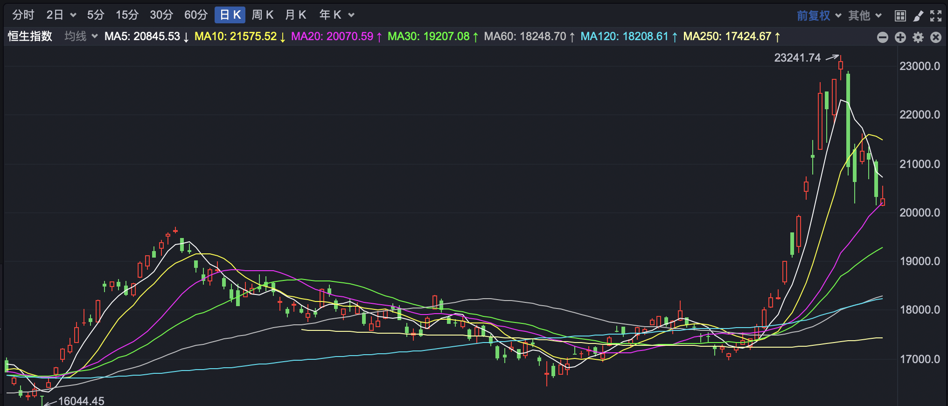
Task: Switch to the 月K monthly tab
Action: [295, 15]
